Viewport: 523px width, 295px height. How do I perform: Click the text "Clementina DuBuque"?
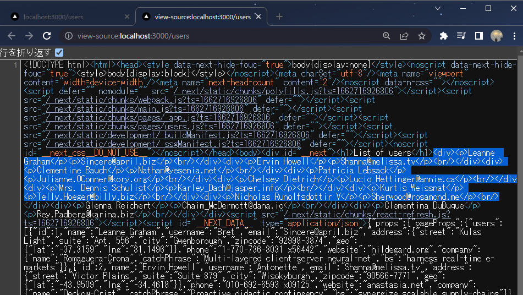(x=424, y=206)
